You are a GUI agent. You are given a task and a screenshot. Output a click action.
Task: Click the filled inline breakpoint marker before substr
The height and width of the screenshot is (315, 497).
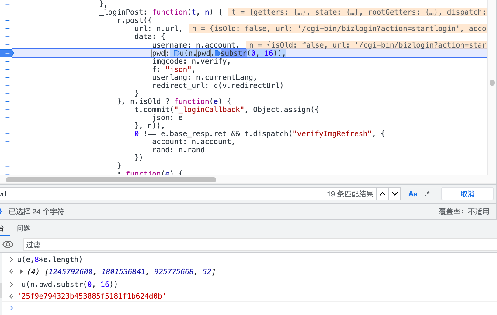click(217, 54)
